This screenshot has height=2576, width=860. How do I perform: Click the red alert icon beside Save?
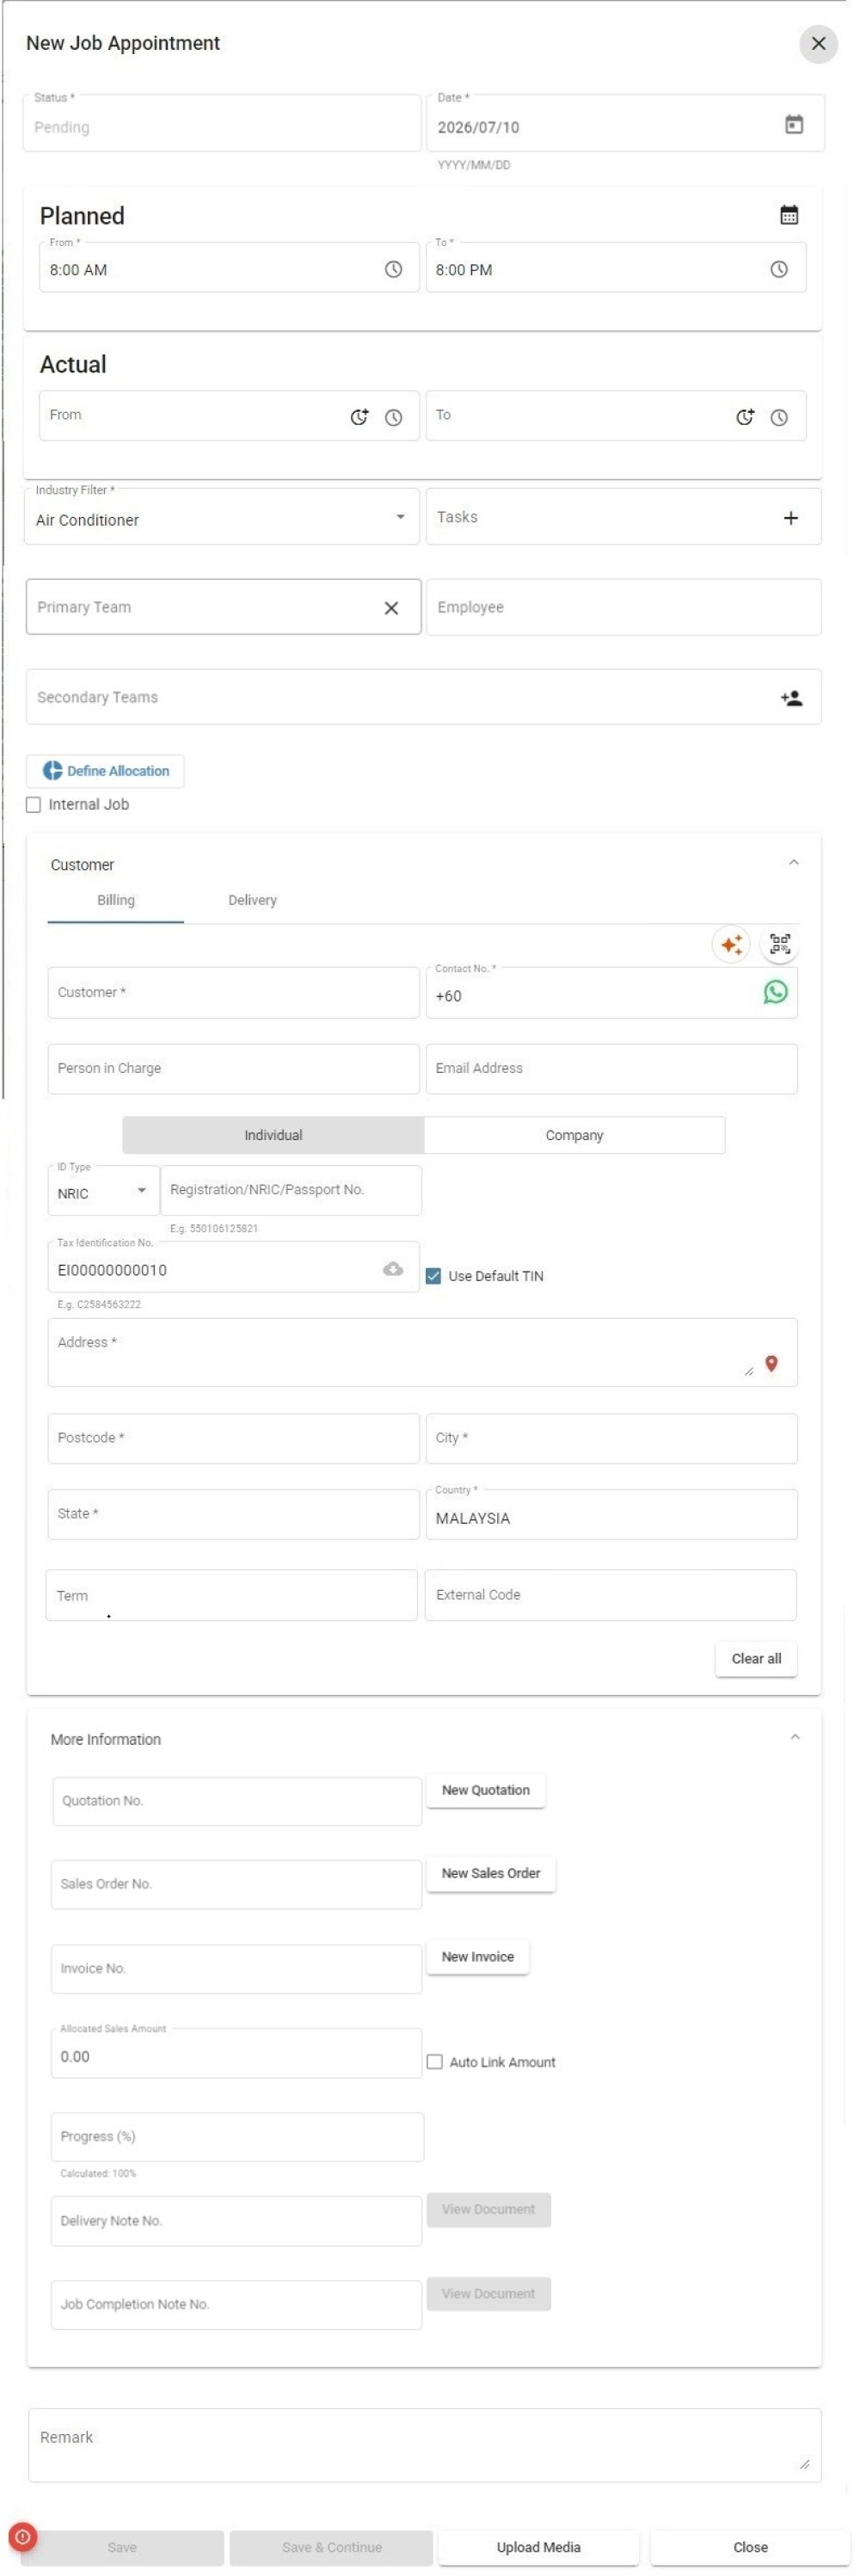(22, 2537)
